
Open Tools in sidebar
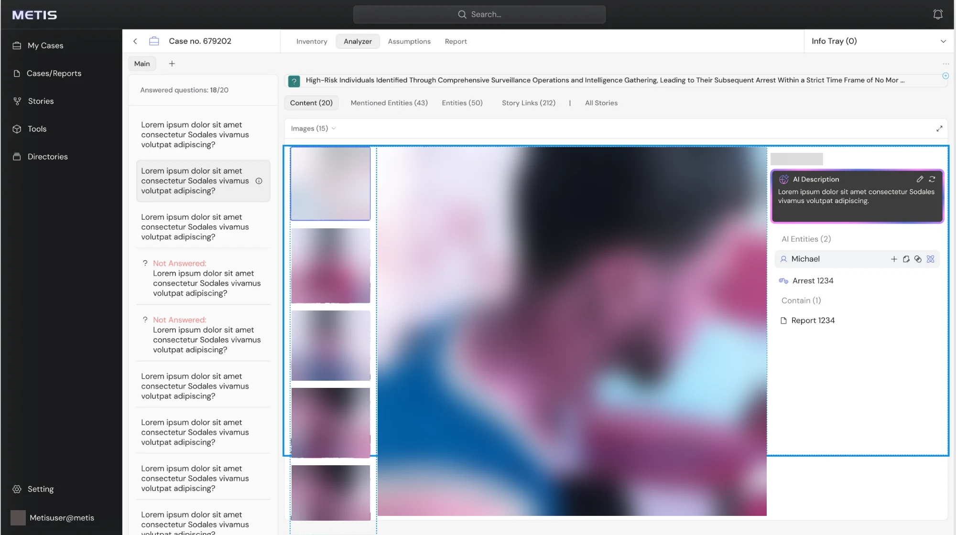point(37,128)
